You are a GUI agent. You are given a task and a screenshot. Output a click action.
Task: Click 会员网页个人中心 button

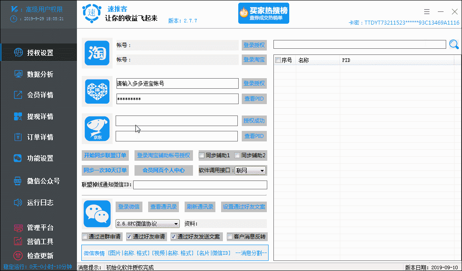click(164, 170)
